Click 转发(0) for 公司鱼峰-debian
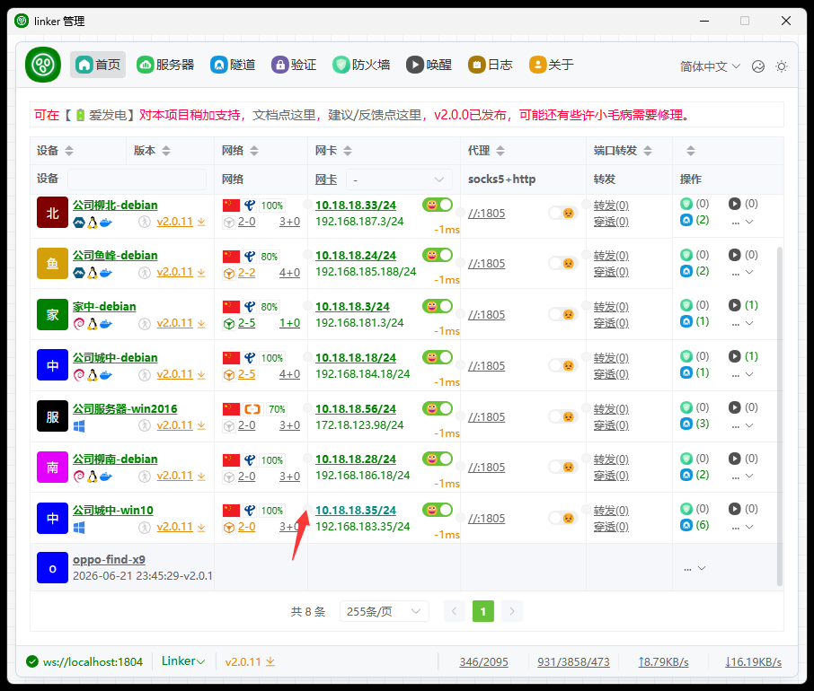Image resolution: width=814 pixels, height=691 pixels. point(611,256)
